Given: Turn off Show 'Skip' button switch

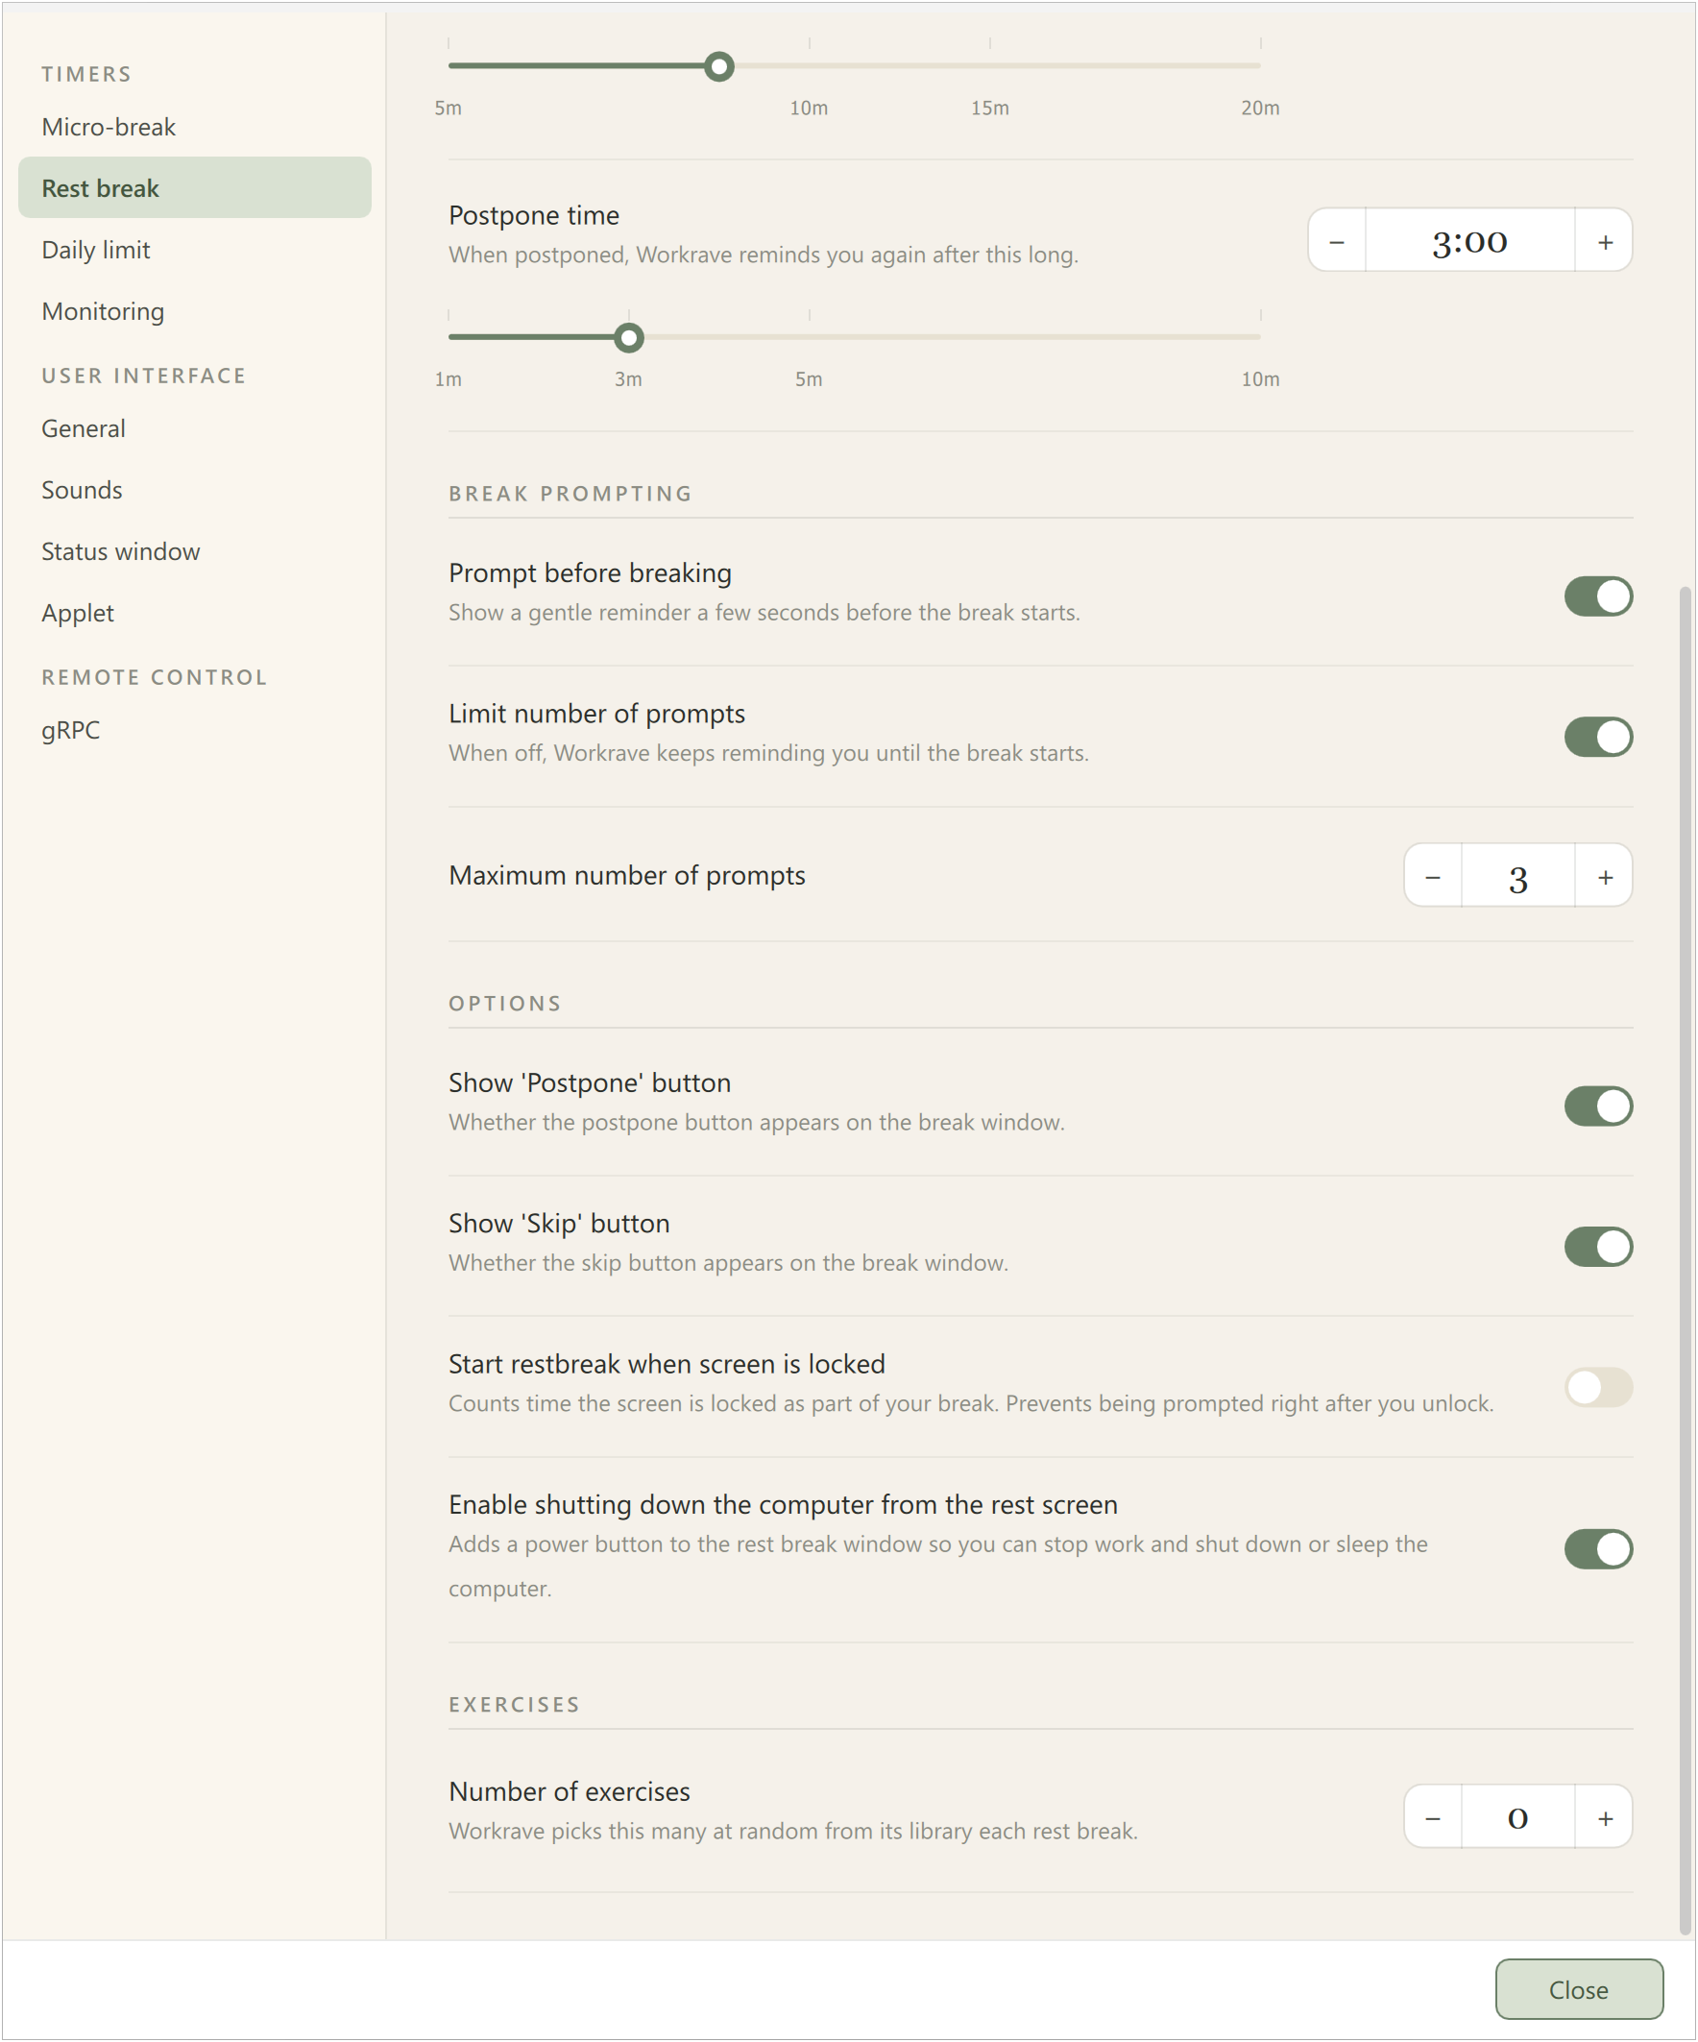Looking at the screenshot, I should (1598, 1248).
